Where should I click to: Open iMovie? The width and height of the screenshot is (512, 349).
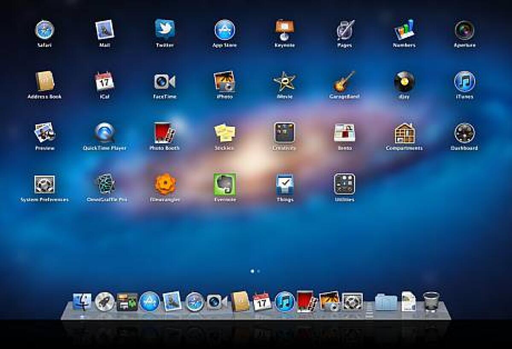(x=285, y=81)
